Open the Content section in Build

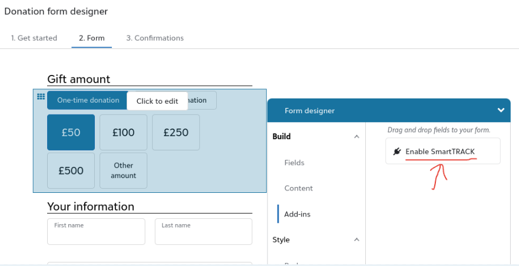[299, 189]
